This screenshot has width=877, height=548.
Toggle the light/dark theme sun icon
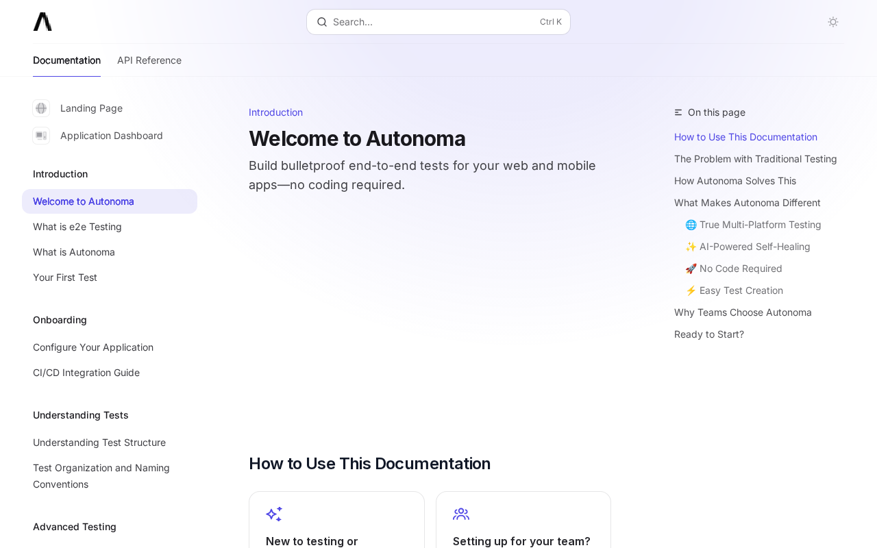coord(833,22)
